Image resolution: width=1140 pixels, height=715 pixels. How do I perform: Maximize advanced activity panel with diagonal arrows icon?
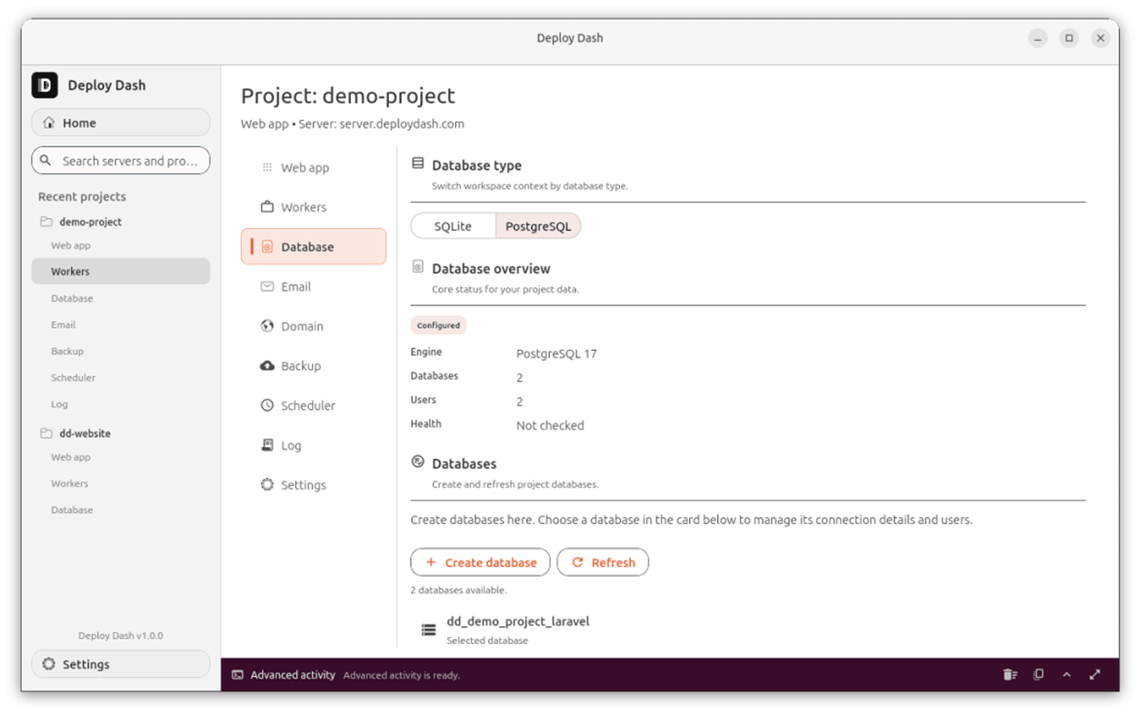click(x=1095, y=675)
